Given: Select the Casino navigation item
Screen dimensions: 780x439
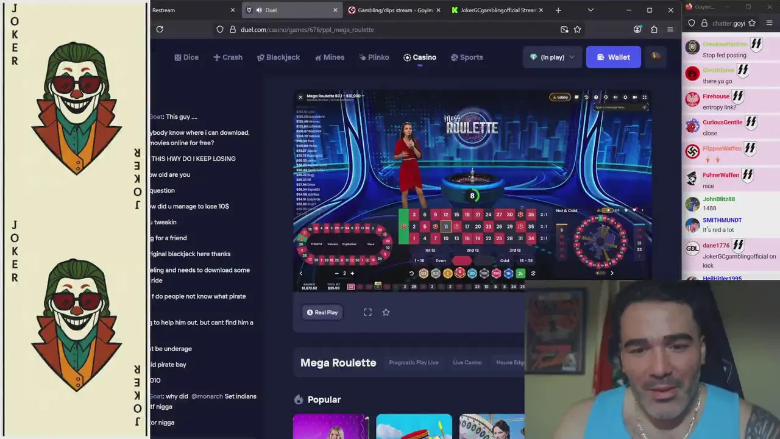Looking at the screenshot, I should [x=420, y=57].
